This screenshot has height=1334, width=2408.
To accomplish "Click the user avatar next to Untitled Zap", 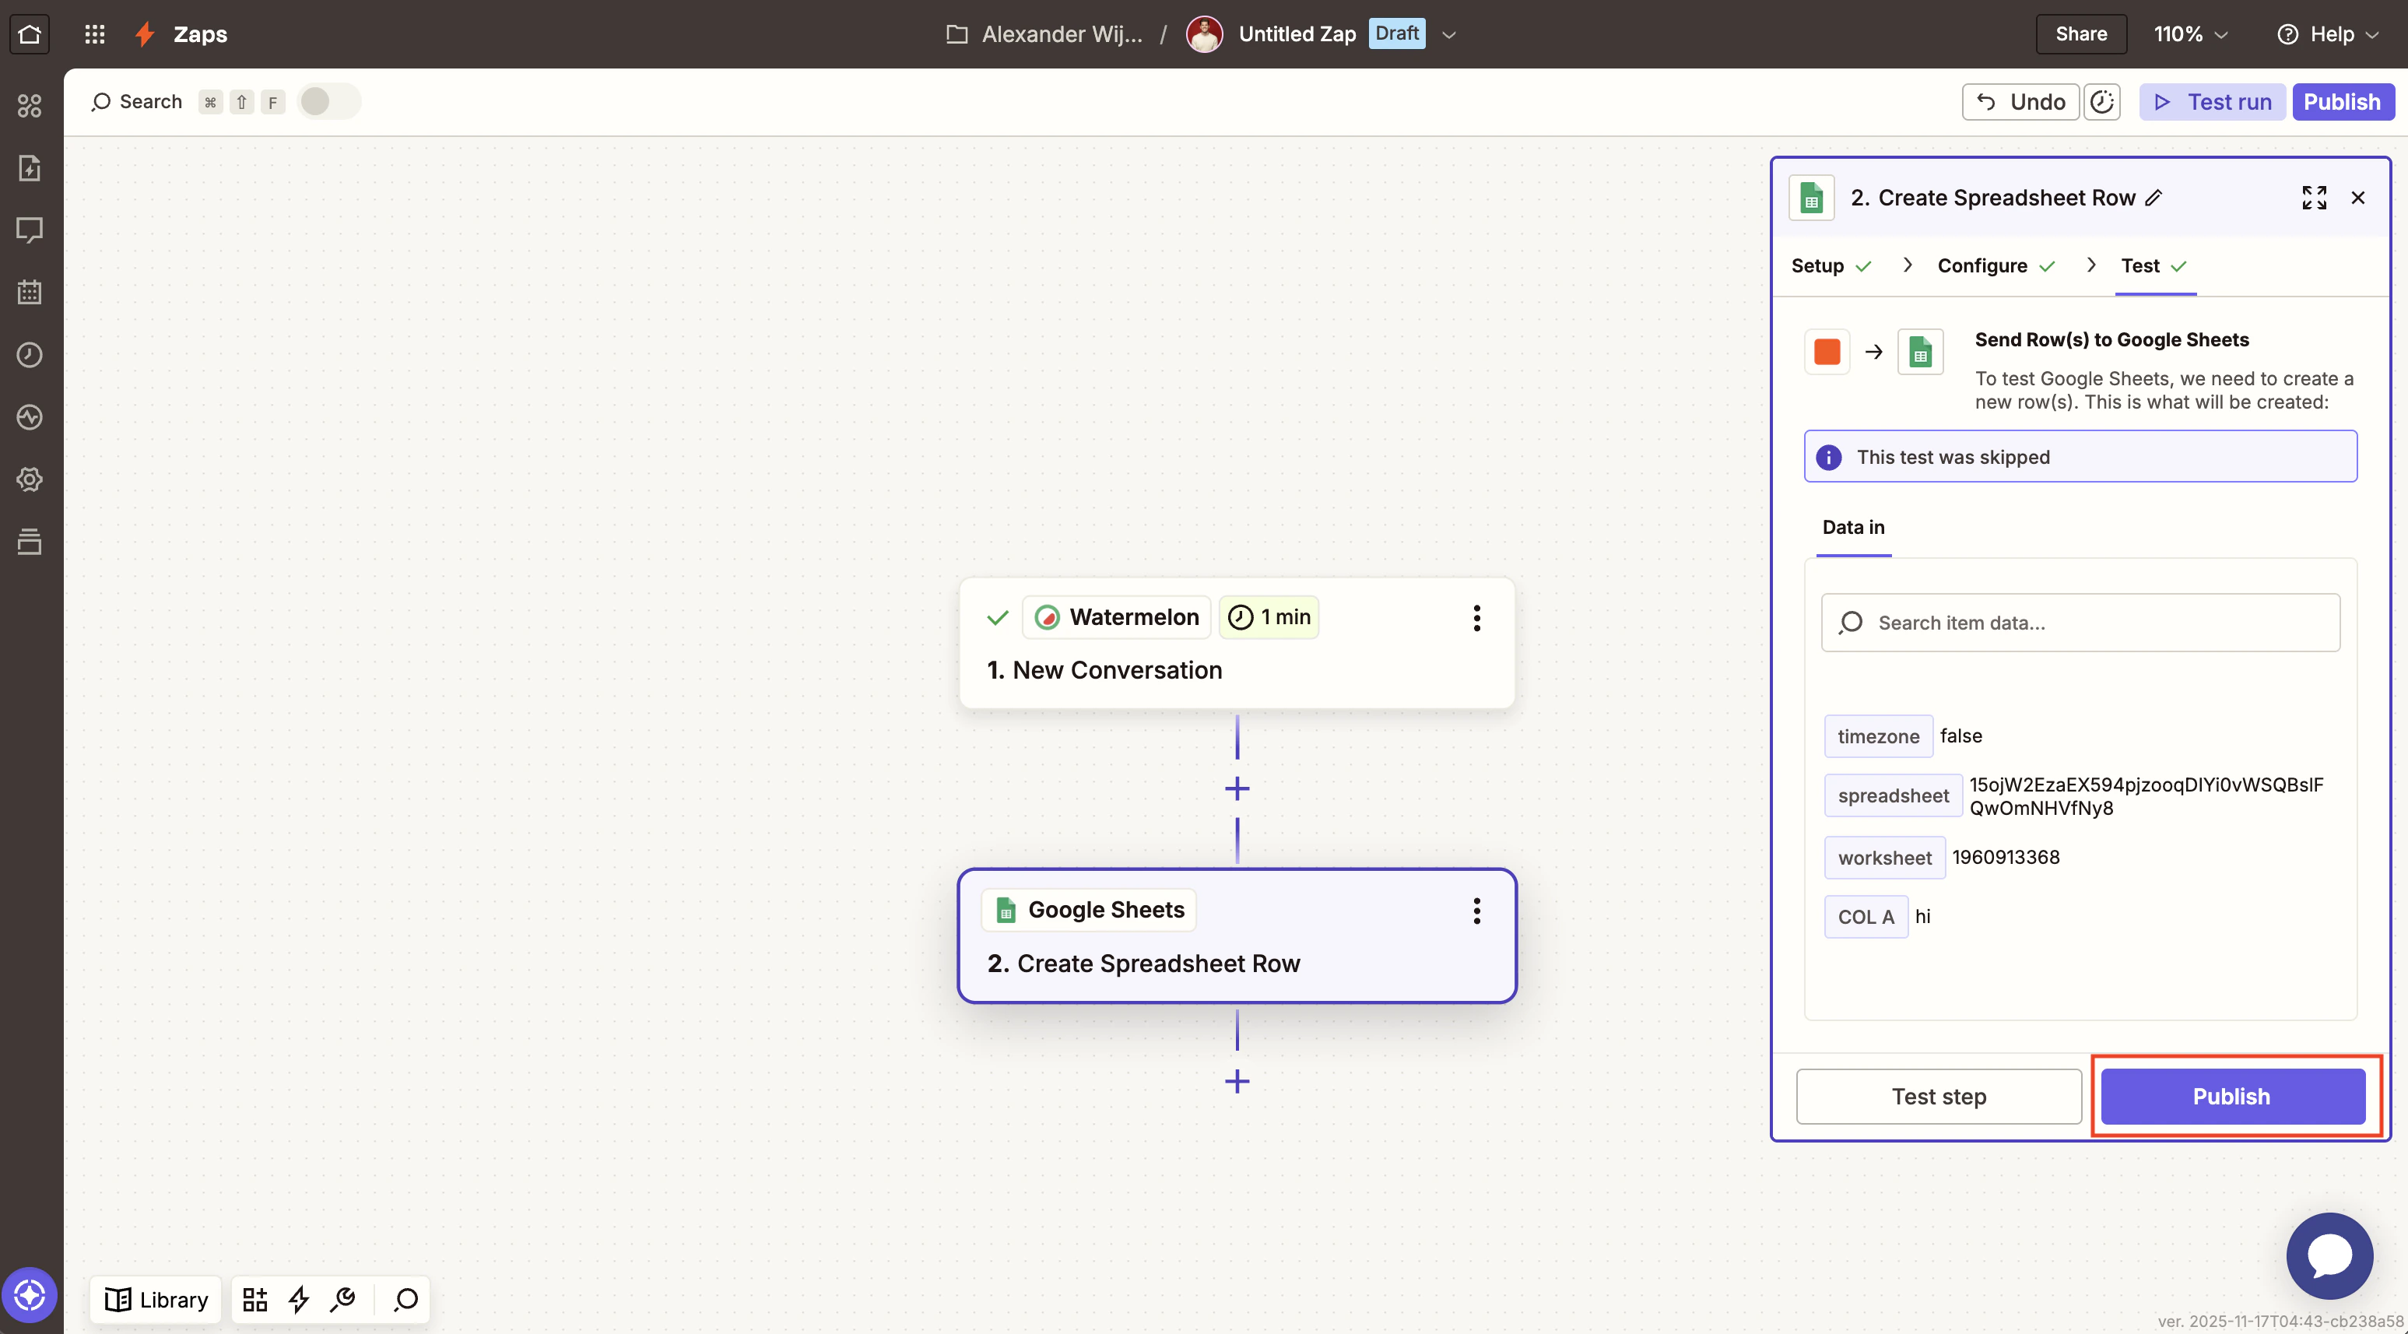I will point(1204,34).
